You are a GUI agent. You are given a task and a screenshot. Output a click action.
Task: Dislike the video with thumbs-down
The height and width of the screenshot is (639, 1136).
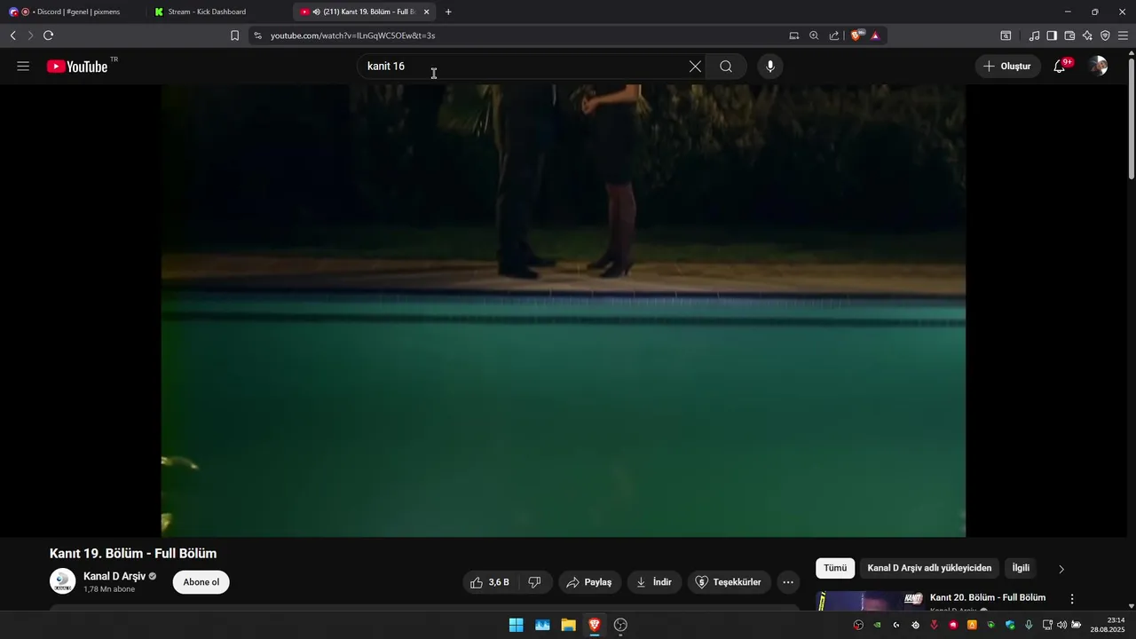tap(535, 582)
